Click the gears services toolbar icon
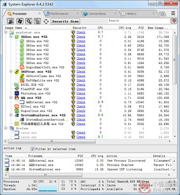Viewport: 180px width, 195px height. (x=28, y=21)
